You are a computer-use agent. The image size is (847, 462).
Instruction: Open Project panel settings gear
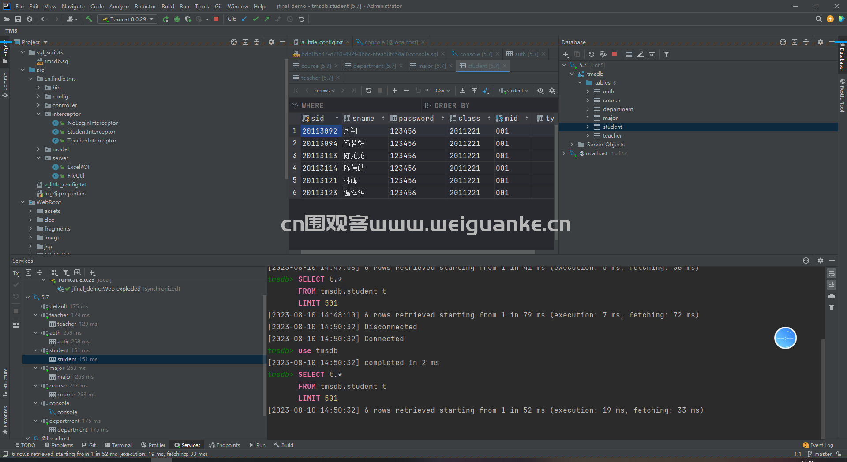(271, 42)
